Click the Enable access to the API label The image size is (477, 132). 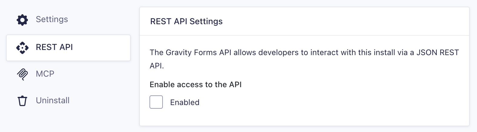pyautogui.click(x=196, y=84)
